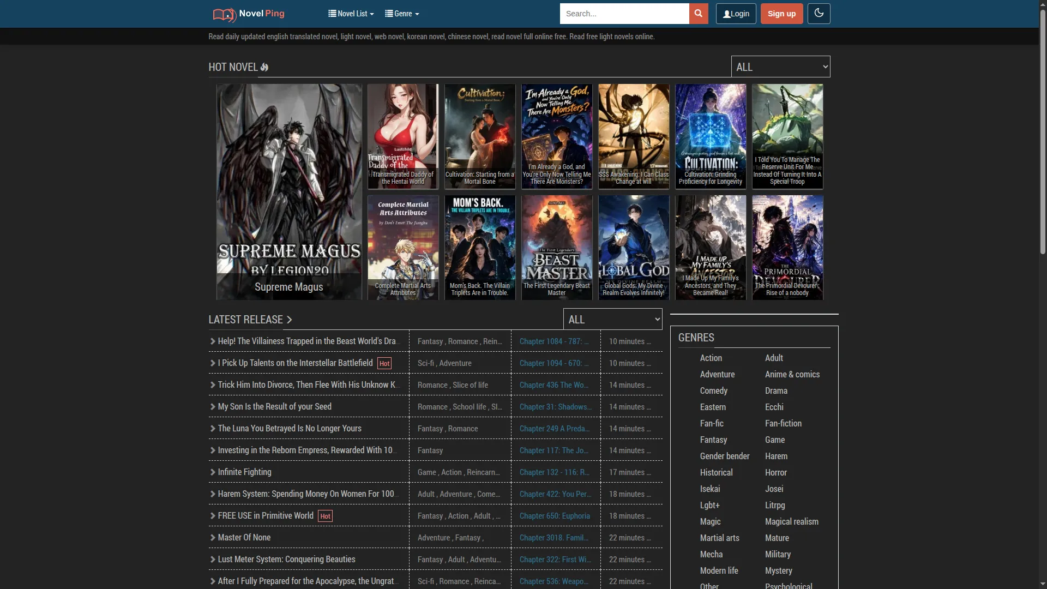This screenshot has height=589, width=1047.
Task: Open Transmigrated Daddy of the Hentai World cover
Action: [403, 136]
